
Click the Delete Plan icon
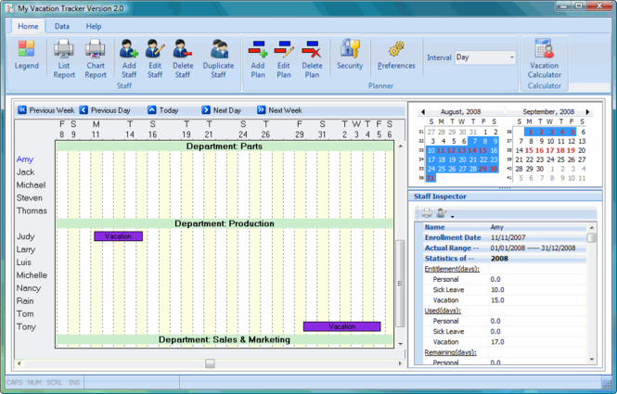(312, 59)
